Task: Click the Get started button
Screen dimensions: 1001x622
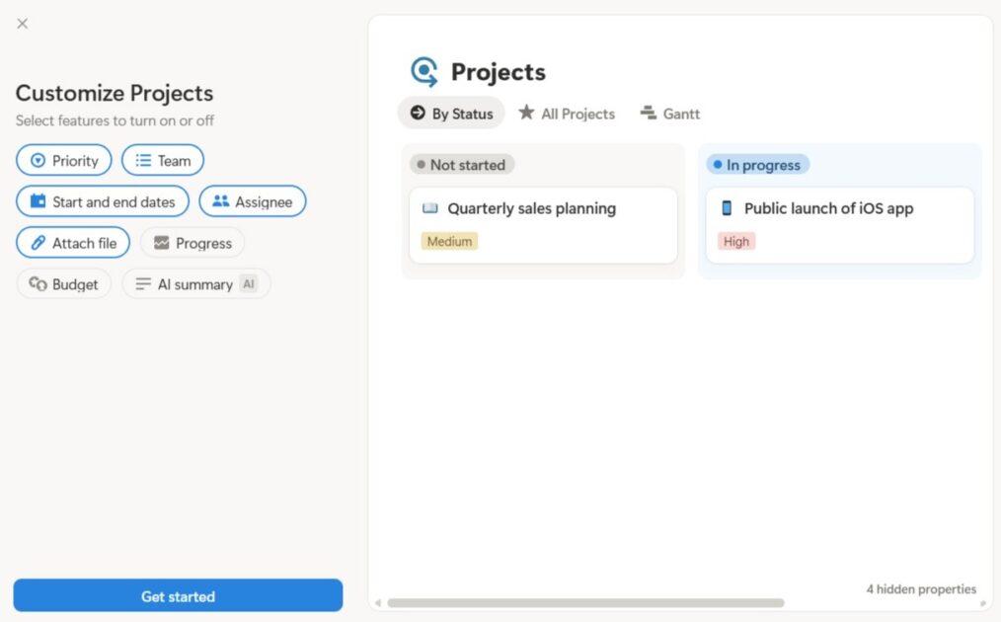Action: [178, 595]
